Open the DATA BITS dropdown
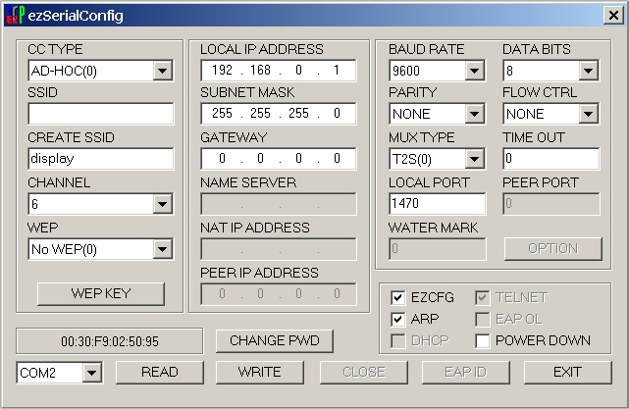The width and height of the screenshot is (629, 409). point(589,71)
